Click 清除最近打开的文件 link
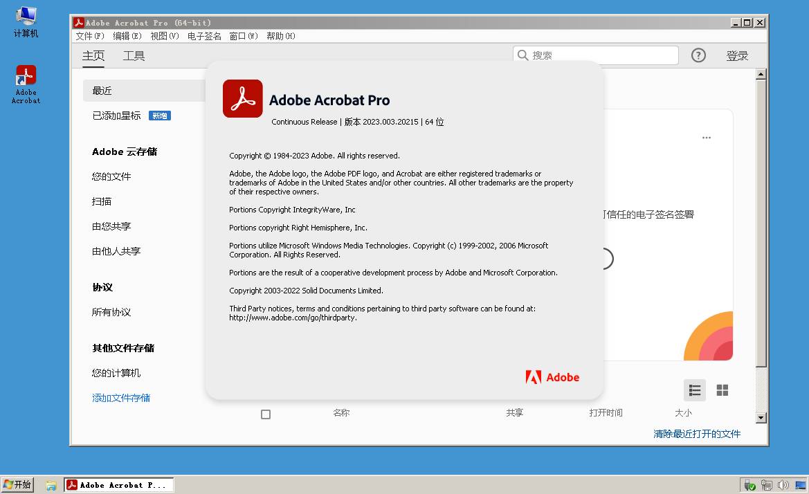This screenshot has height=494, width=809. (x=697, y=434)
